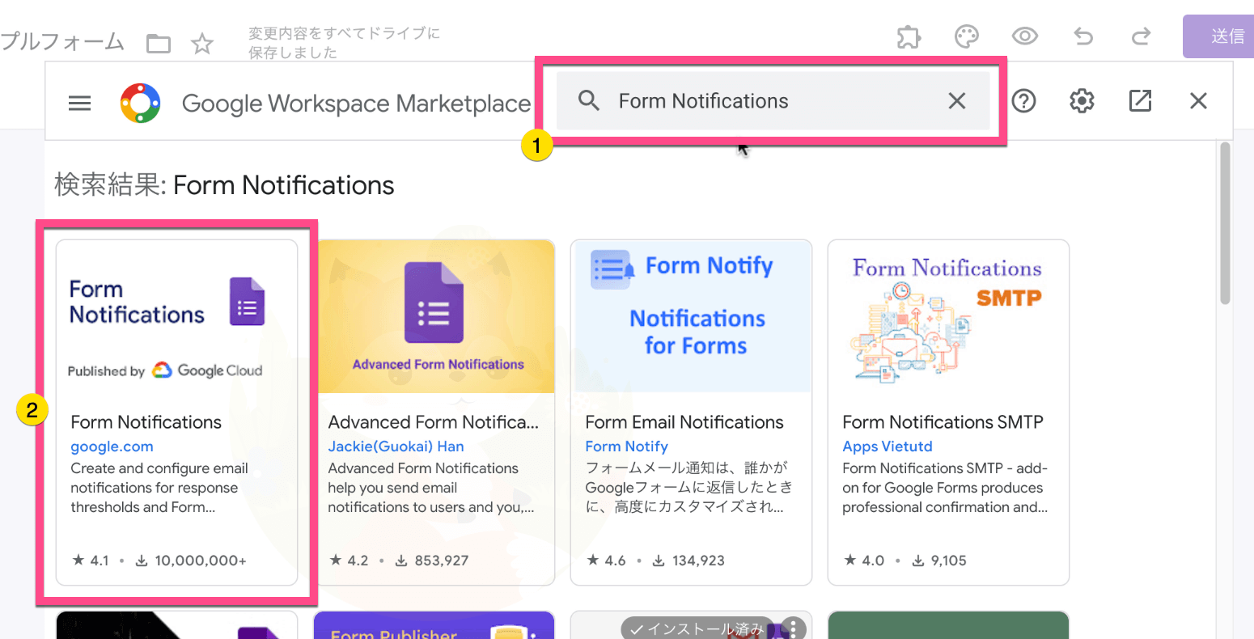Open Marketplace settings gear
This screenshot has width=1254, height=639.
click(x=1082, y=101)
